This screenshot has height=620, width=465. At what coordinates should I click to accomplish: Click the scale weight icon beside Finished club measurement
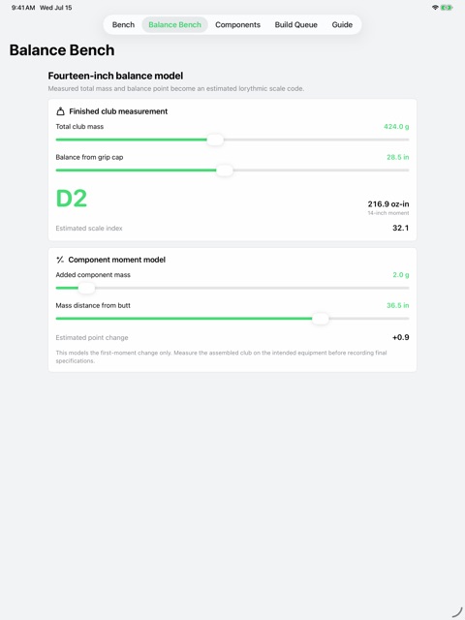(60, 111)
